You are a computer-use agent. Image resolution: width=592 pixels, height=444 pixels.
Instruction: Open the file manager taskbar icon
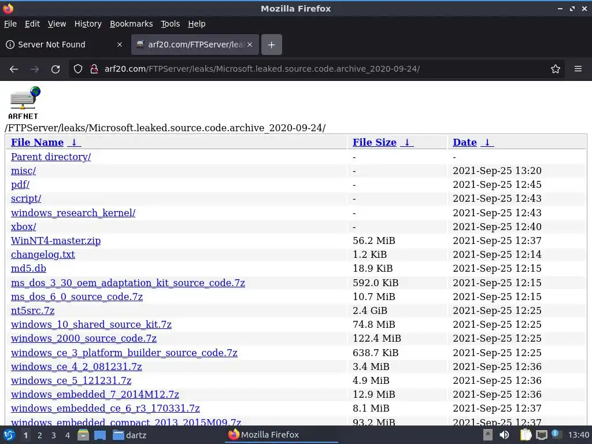83,435
